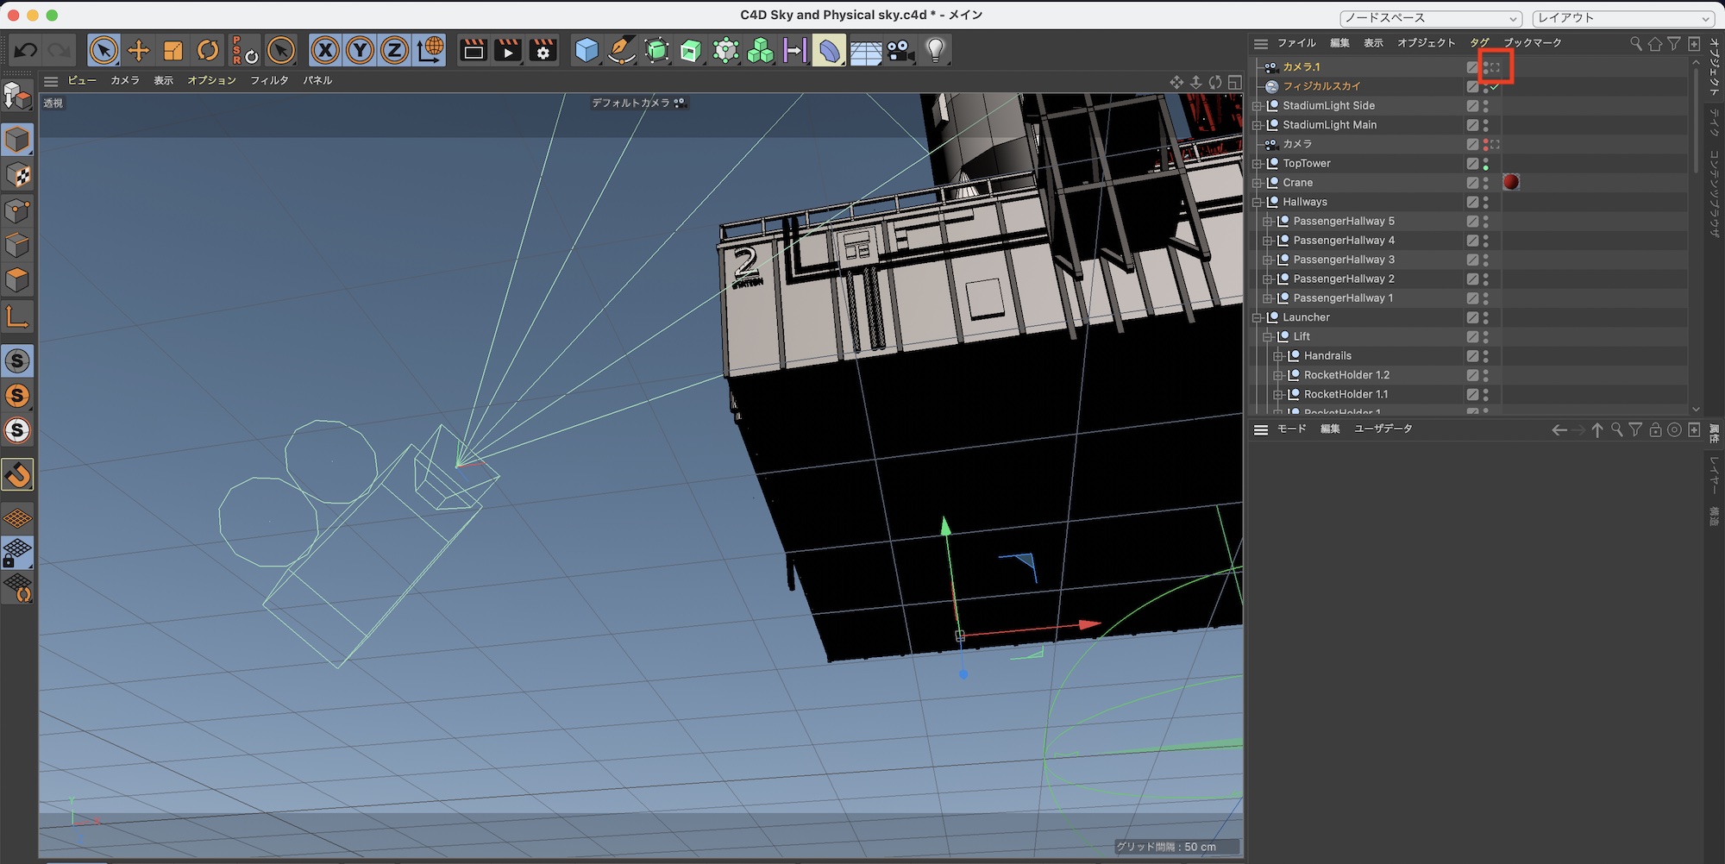The height and width of the screenshot is (864, 1725).
Task: Activate the カメラ.1 viewfinder camera toggle
Action: click(1496, 67)
